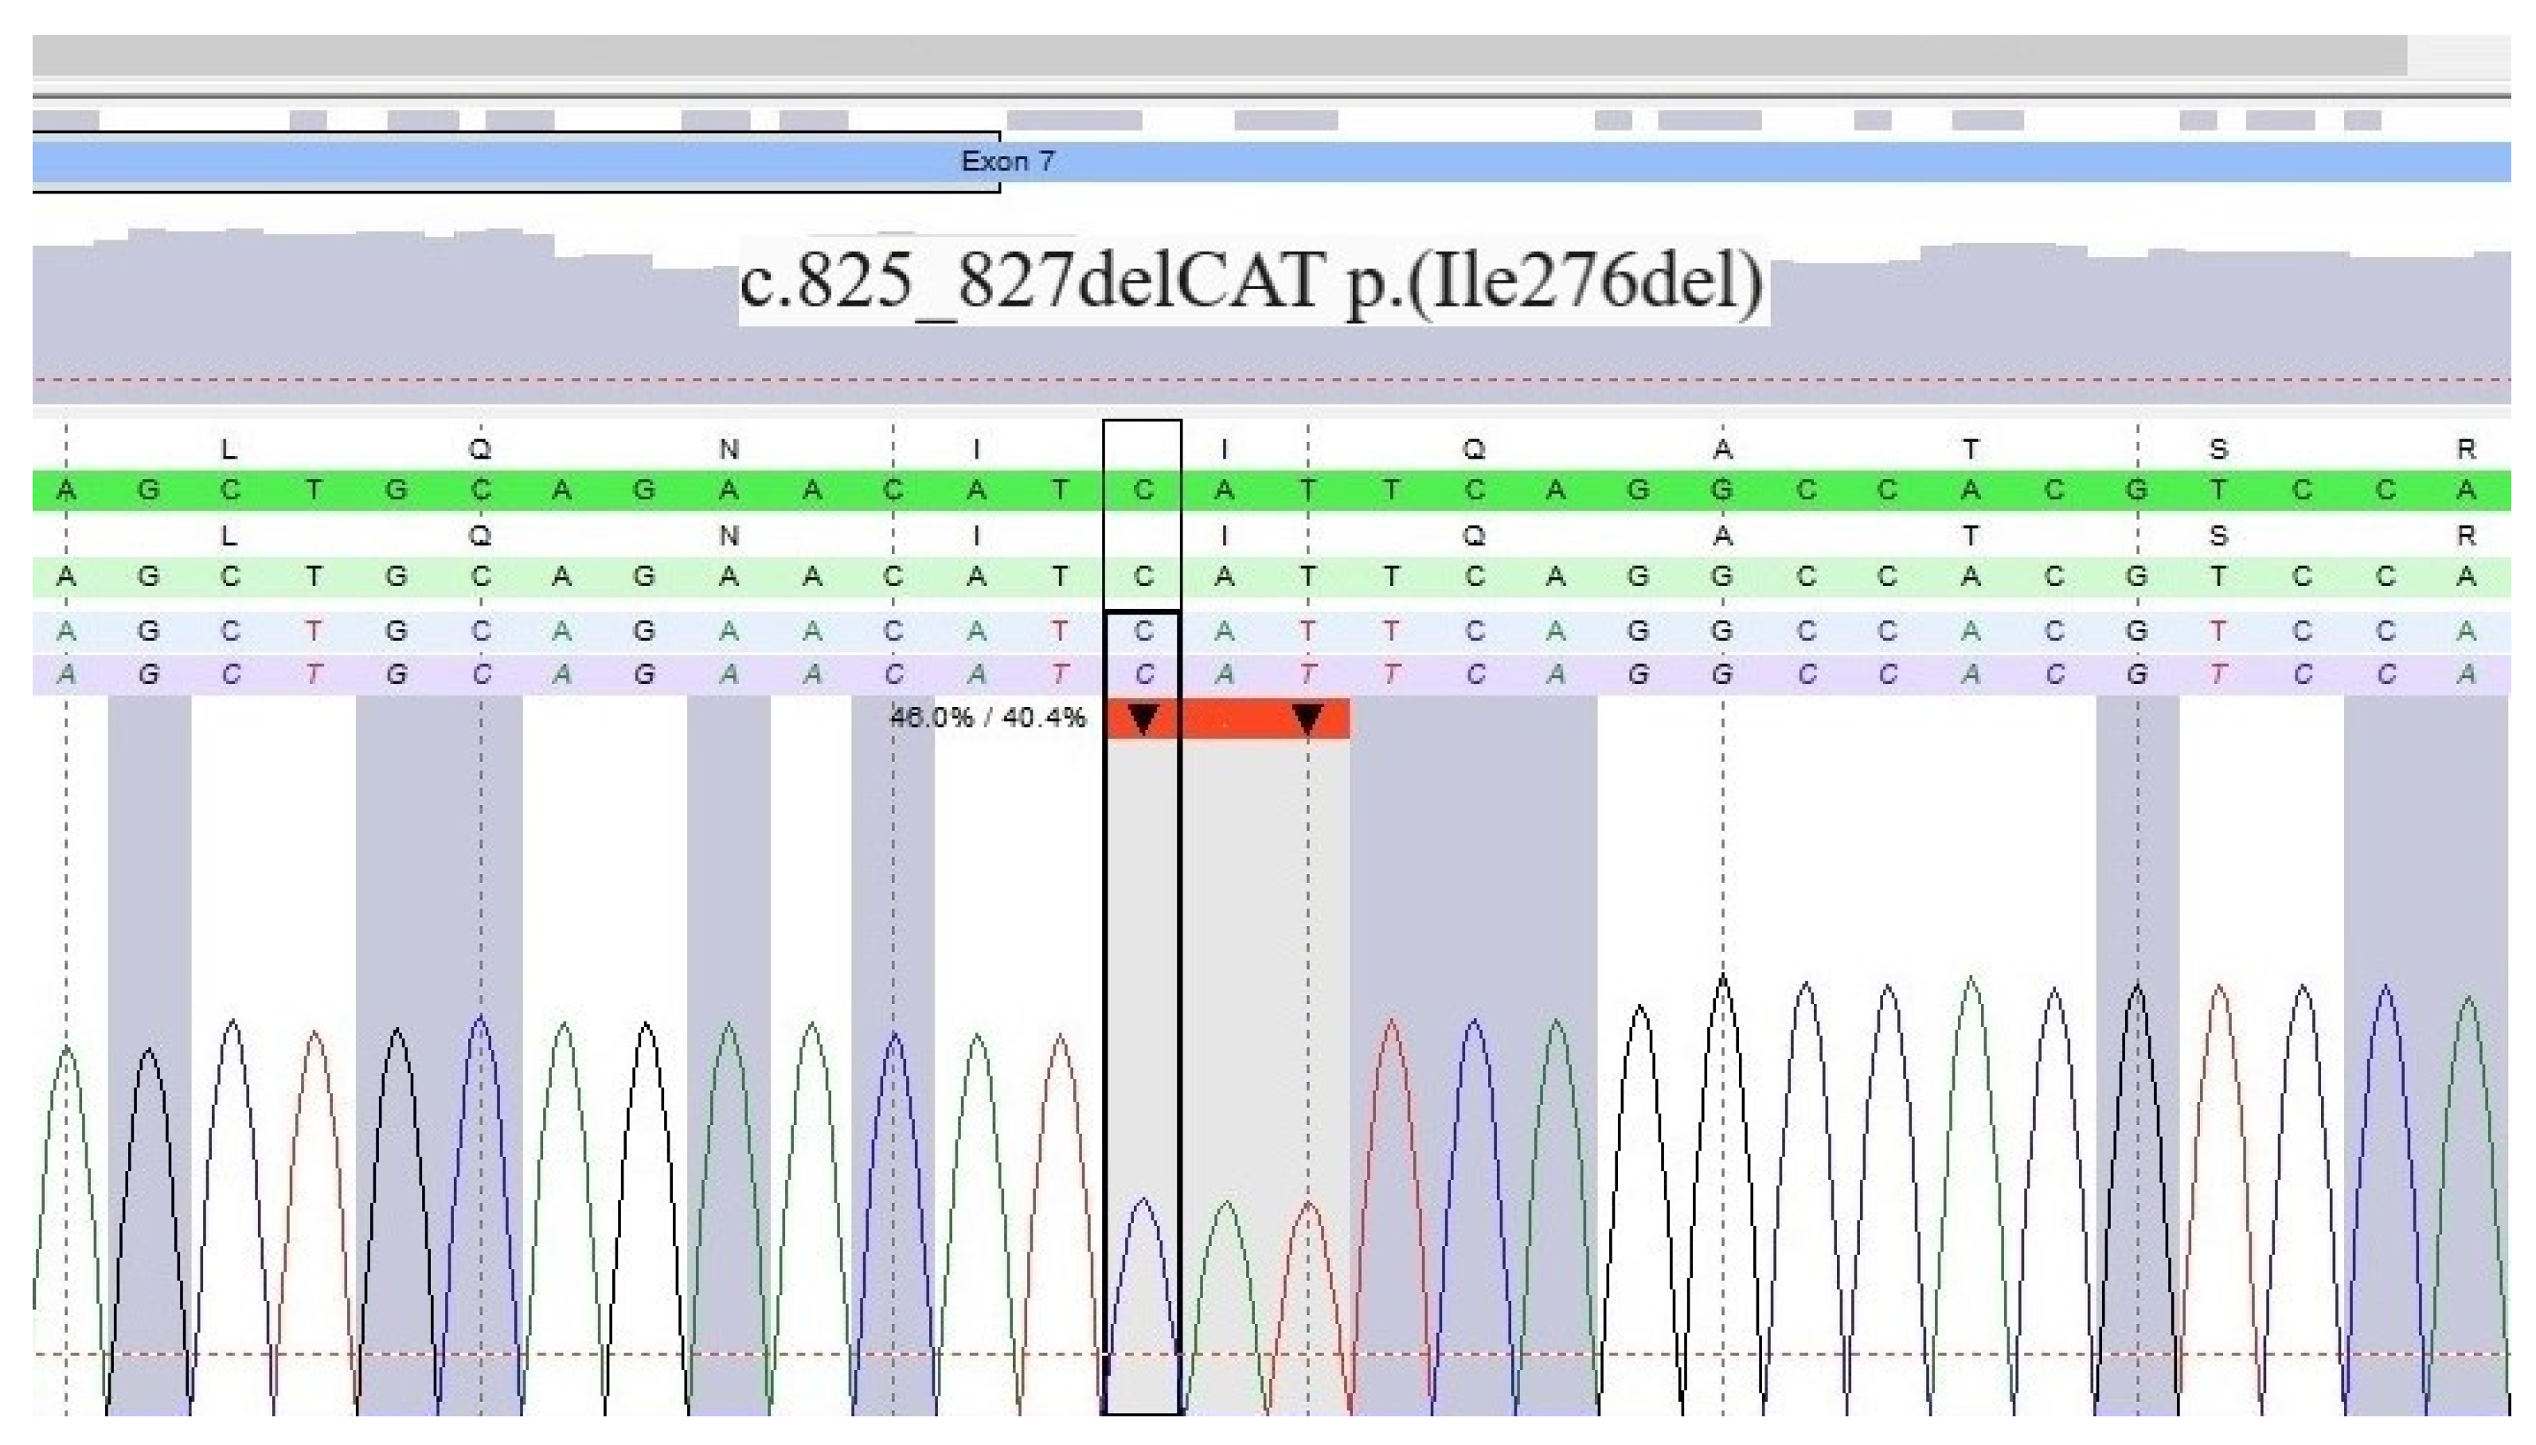The image size is (2536, 1445).
Task: Click boxed C in the purple italic row
Action: [x=1143, y=675]
